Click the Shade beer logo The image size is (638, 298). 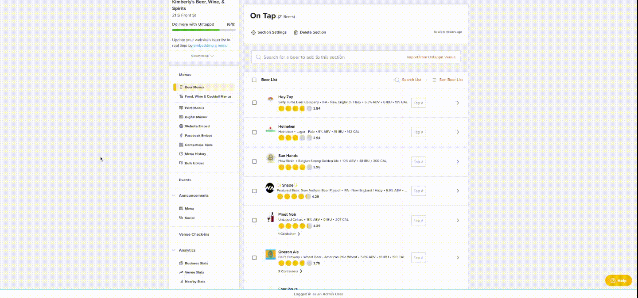pyautogui.click(x=270, y=188)
